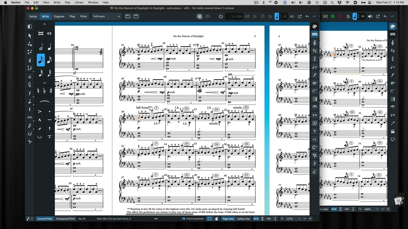This screenshot has width=408, height=229.
Task: Click the record button in front window
Action: pyautogui.click(x=263, y=16)
